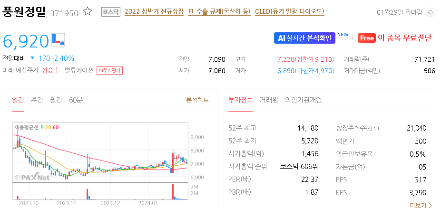The height and width of the screenshot is (217, 441).
Task: Open the 日 수출 규제(국산화 등) theme link
Action: click(x=219, y=12)
